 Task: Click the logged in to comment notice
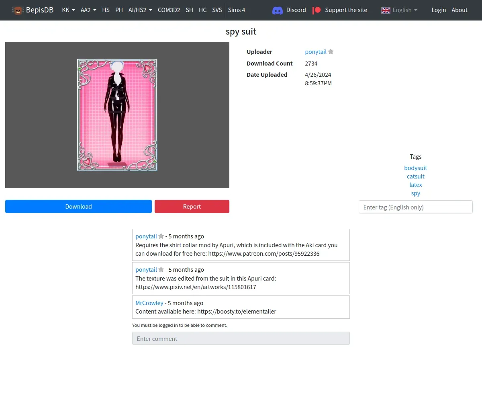(x=180, y=325)
